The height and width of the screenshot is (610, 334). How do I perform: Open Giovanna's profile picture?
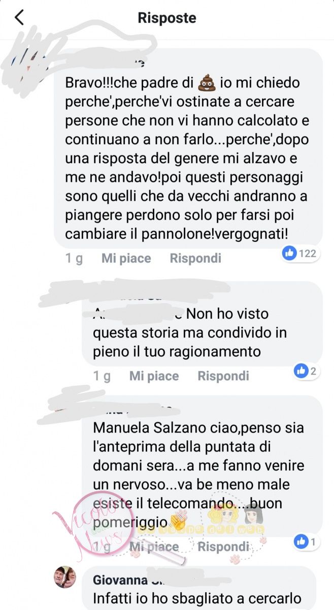(65, 577)
